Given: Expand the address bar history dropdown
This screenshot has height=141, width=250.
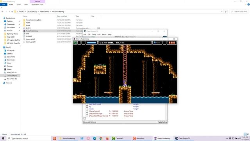Looking at the screenshot, I should [x=221, y=12].
